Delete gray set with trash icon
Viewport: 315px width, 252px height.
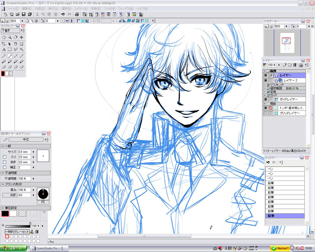click(x=37, y=232)
